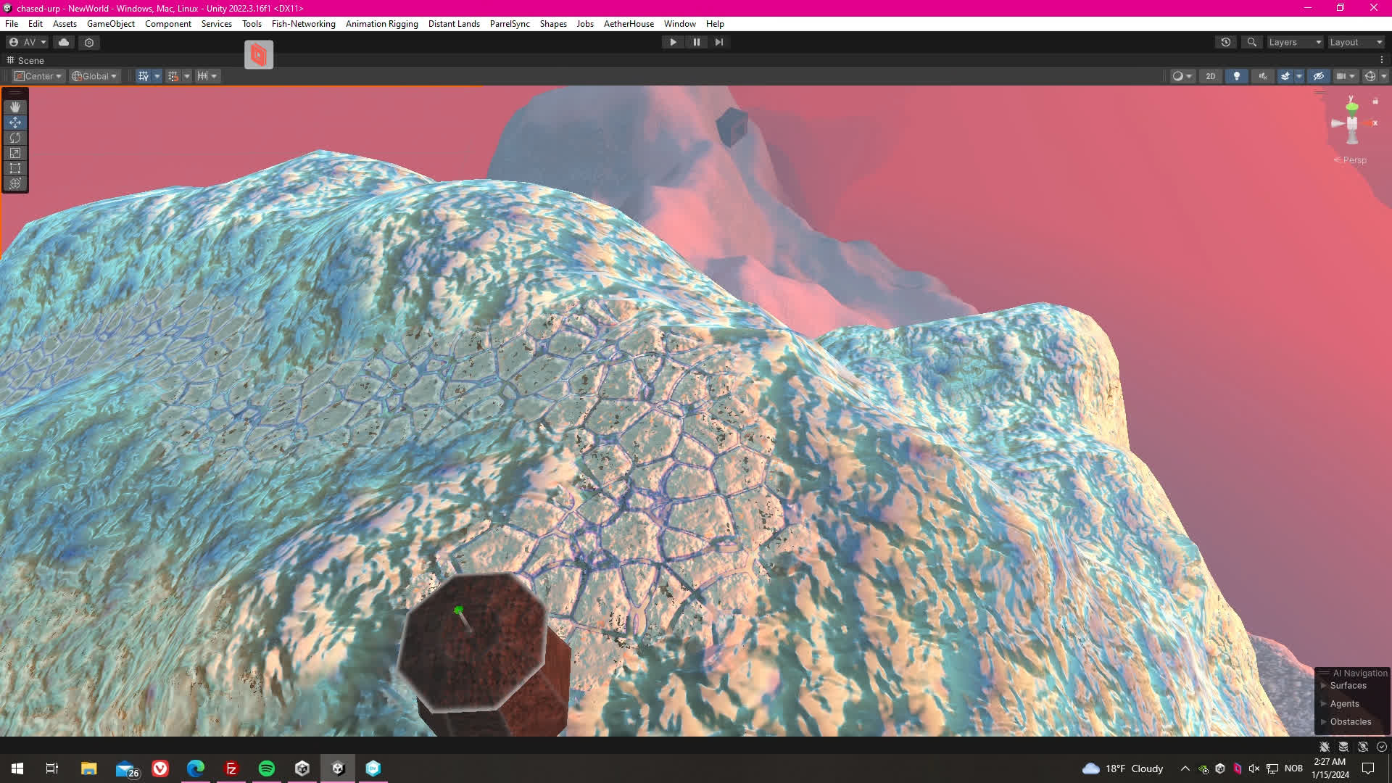The width and height of the screenshot is (1392, 783).
Task: Open the Fish-Networking menu
Action: (x=303, y=24)
